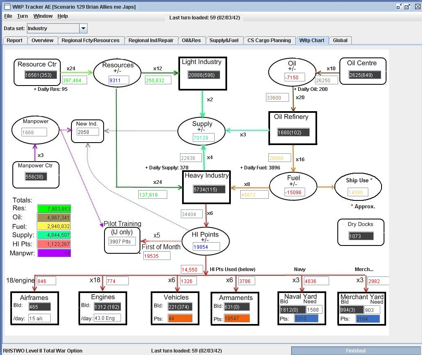Click the WitP Tracker window icon
Viewport: 422px width, 355px height.
(x=7, y=7)
